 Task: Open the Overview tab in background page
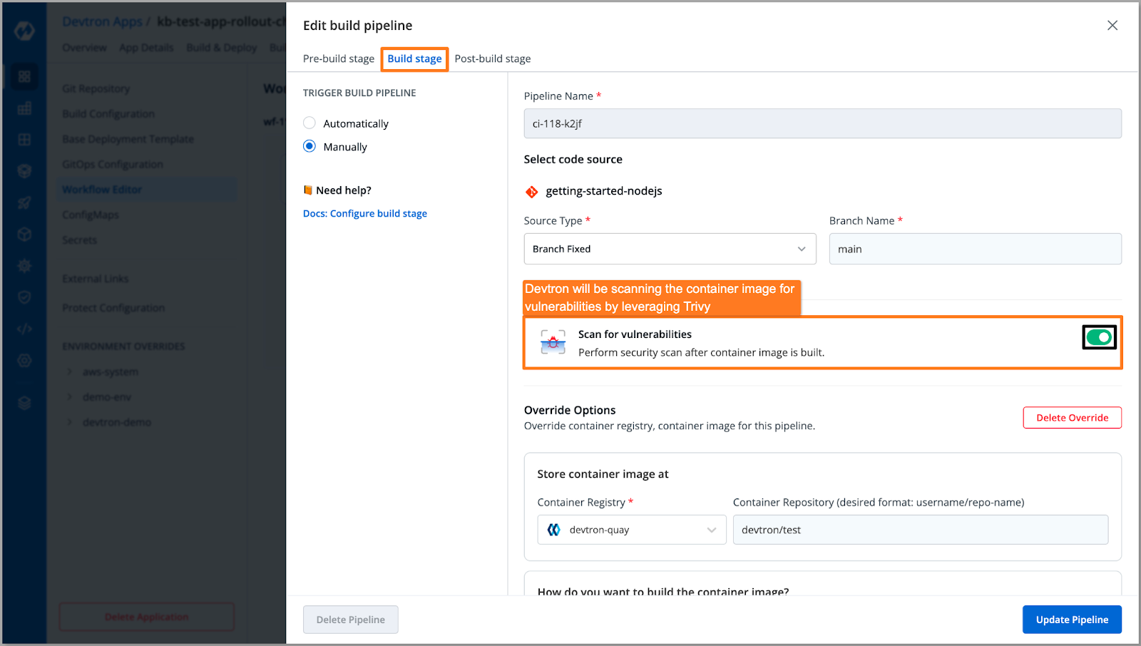click(84, 48)
